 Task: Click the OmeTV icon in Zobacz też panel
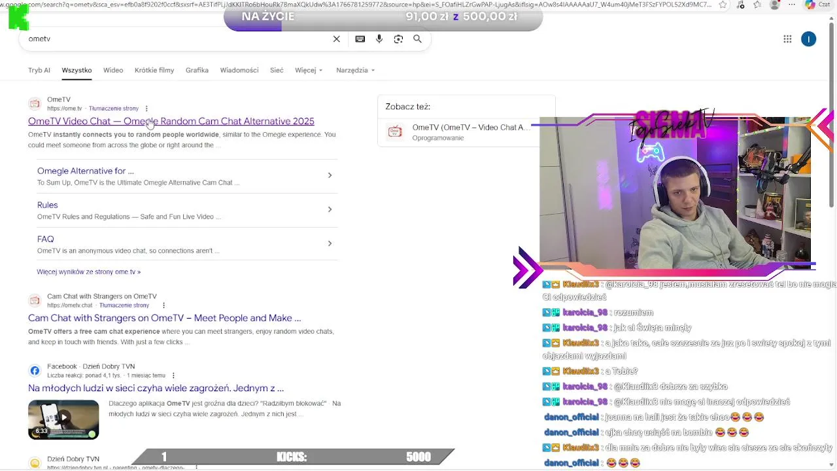[395, 132]
